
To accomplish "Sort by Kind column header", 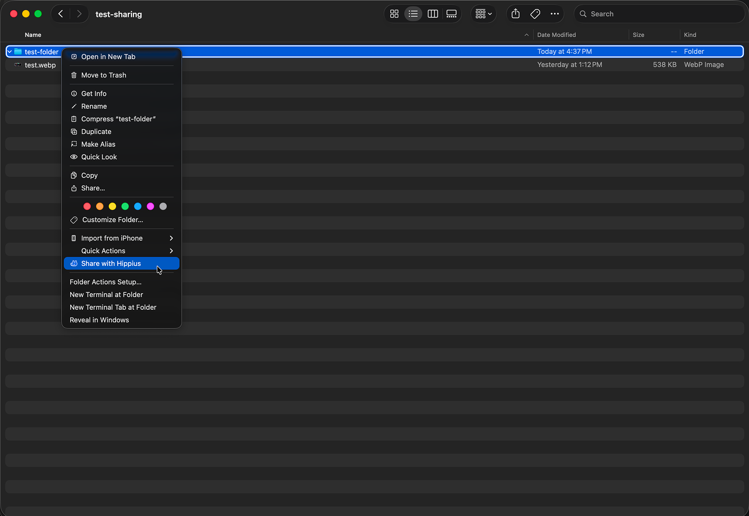I will click(x=690, y=35).
